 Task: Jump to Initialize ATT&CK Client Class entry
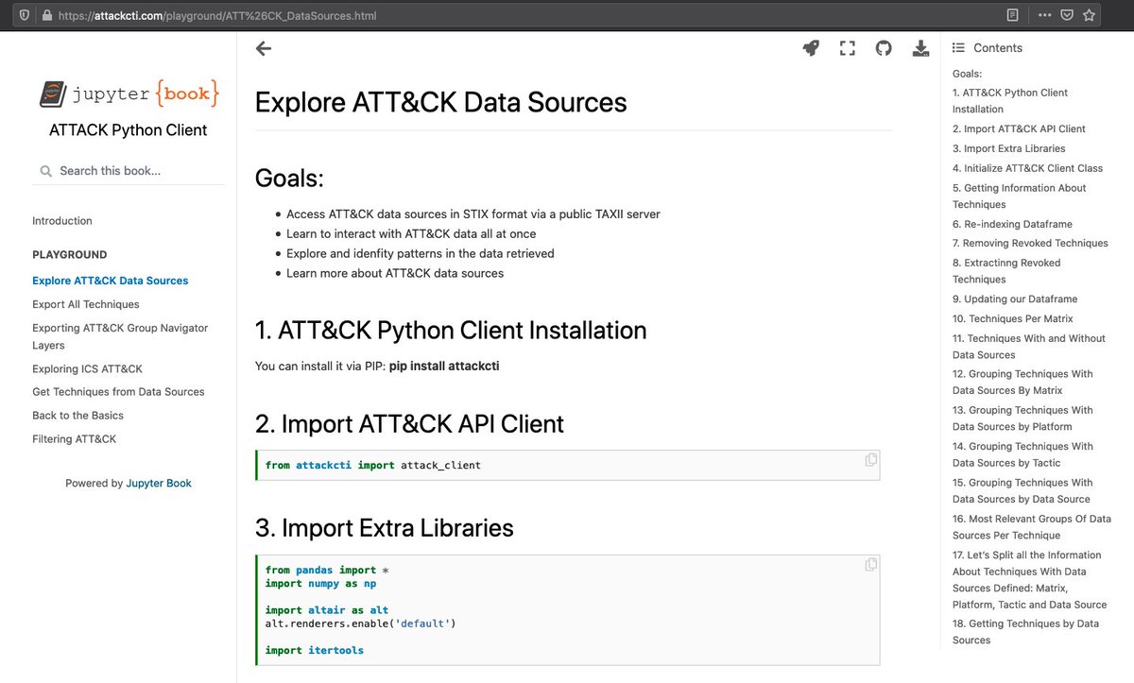point(1027,168)
